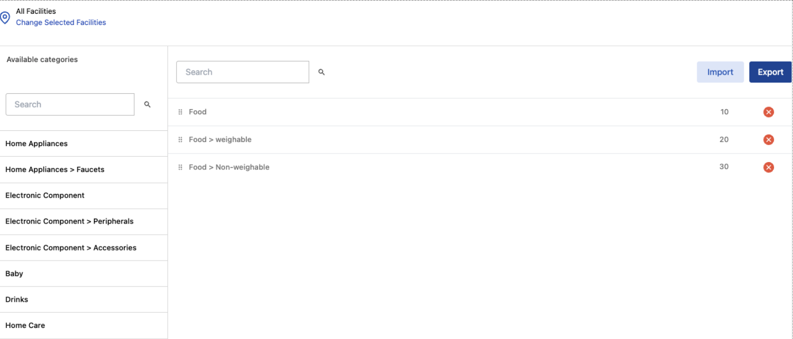Click the magnifier icon in Available categories panel

147,104
